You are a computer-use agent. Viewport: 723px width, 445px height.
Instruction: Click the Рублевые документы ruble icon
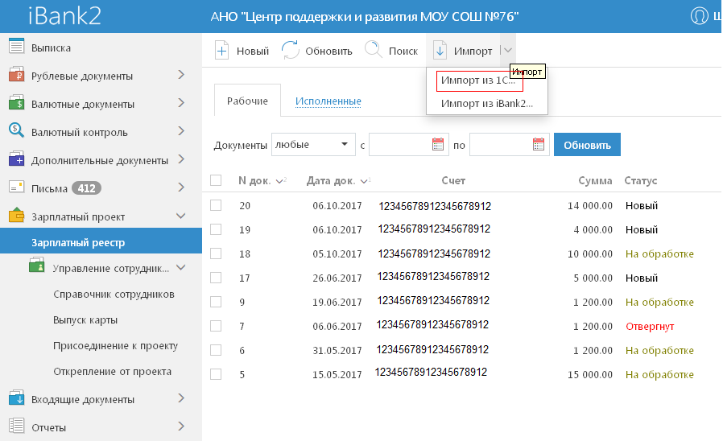coord(16,76)
